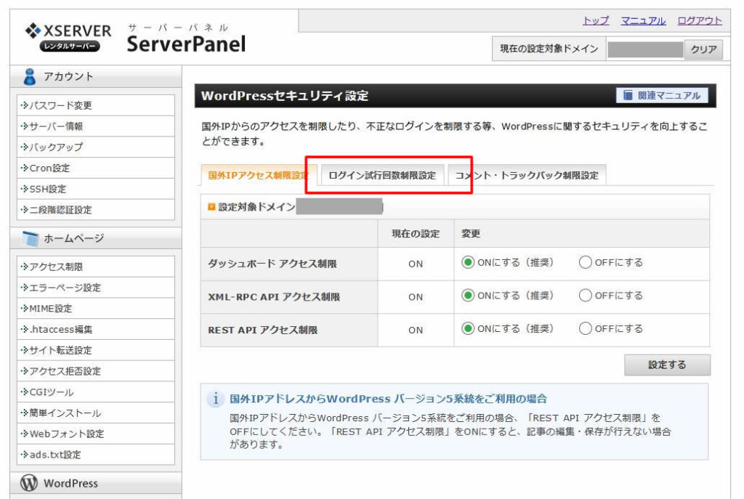
Task: Open MIME設定 in sidebar
Action: click(96, 308)
